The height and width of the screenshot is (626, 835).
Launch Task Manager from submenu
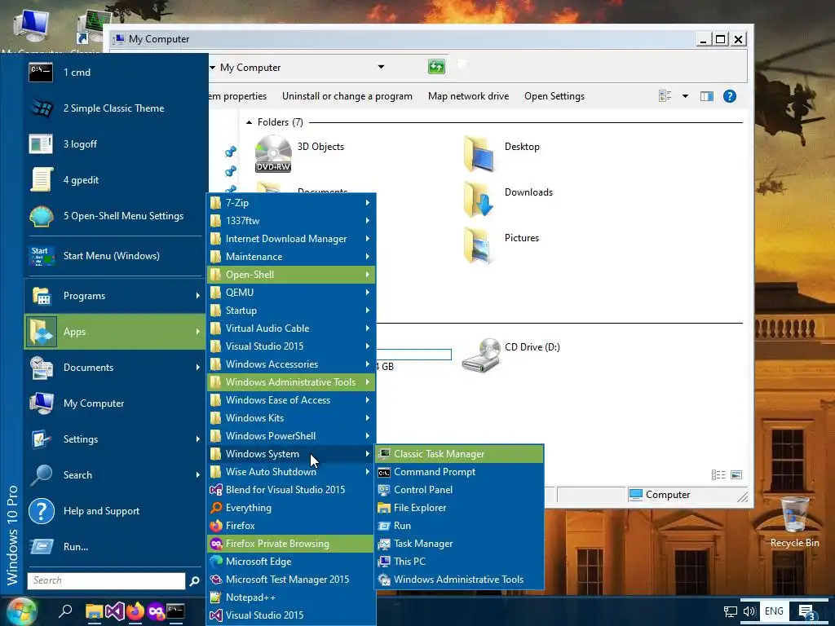coord(459,544)
